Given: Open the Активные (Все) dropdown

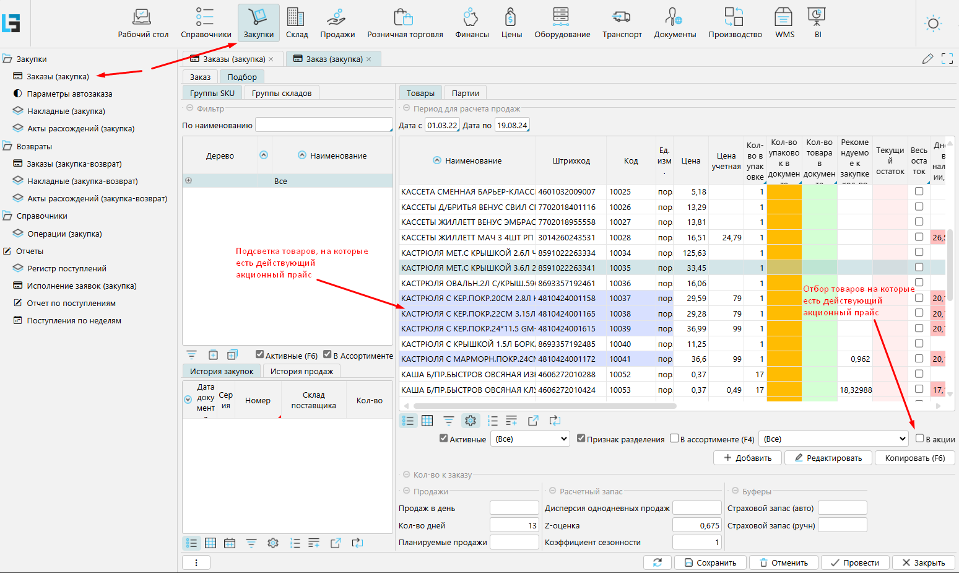Looking at the screenshot, I should pos(529,439).
